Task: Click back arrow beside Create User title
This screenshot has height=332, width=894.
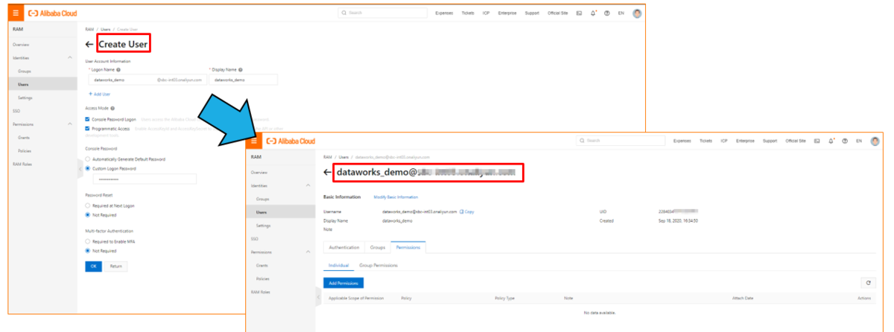Action: [89, 45]
